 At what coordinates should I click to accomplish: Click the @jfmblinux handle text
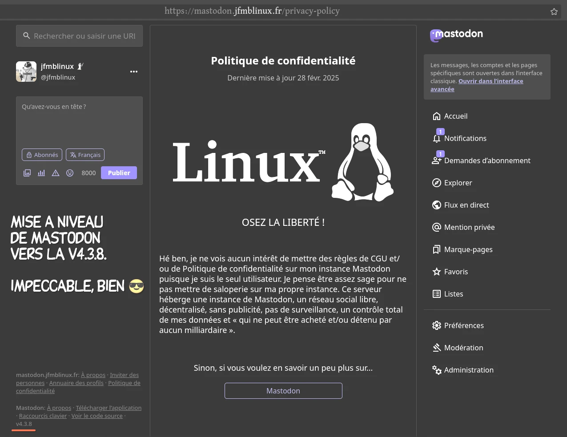[58, 77]
